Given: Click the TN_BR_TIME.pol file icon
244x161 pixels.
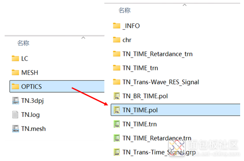Looking at the screenshot, I should [117, 96].
